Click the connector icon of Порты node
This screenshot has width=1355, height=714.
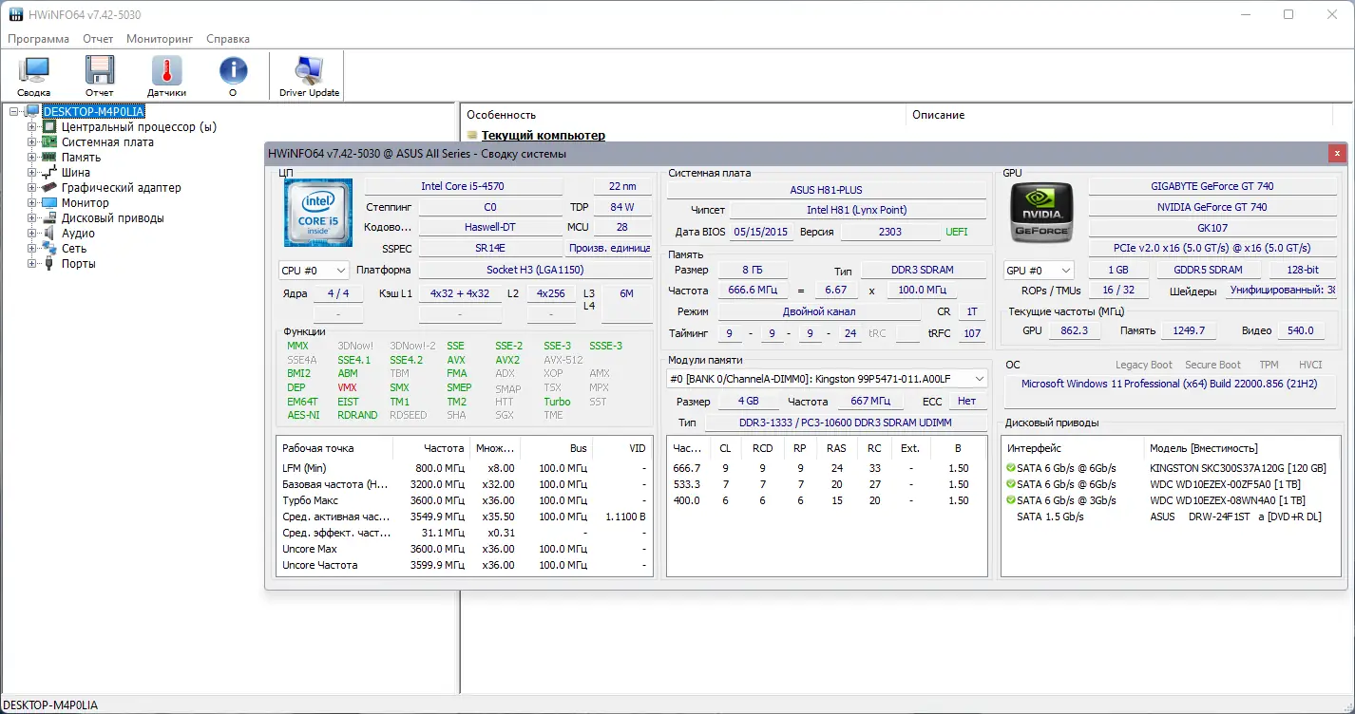tap(49, 263)
